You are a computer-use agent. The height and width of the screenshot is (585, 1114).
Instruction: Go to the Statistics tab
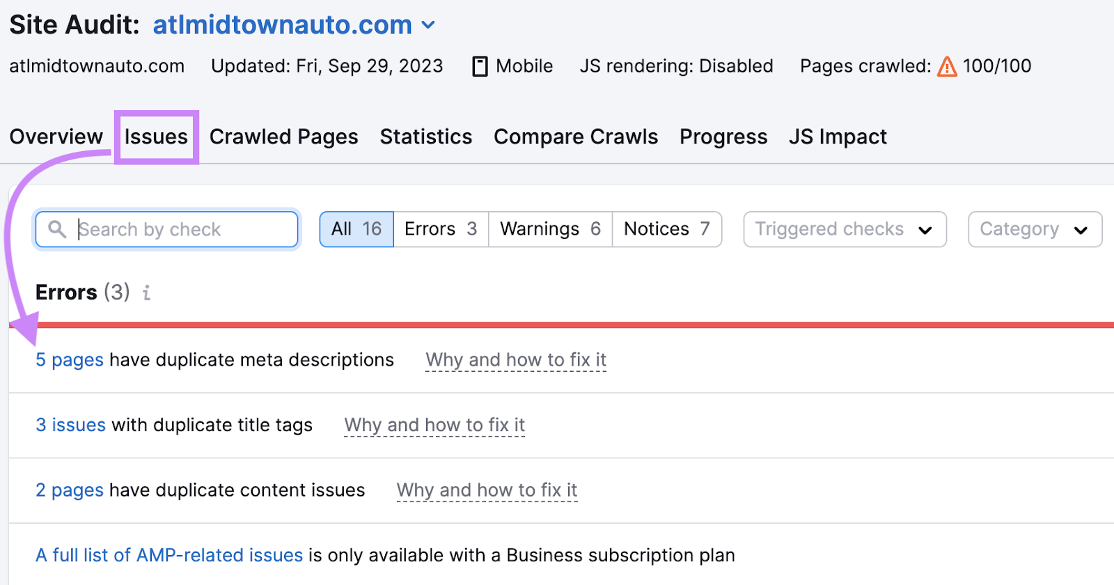coord(426,136)
